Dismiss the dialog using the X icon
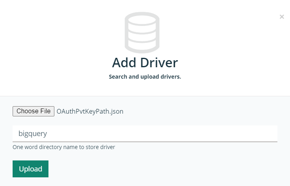Image resolution: width=290 pixels, height=186 pixels. tap(282, 17)
